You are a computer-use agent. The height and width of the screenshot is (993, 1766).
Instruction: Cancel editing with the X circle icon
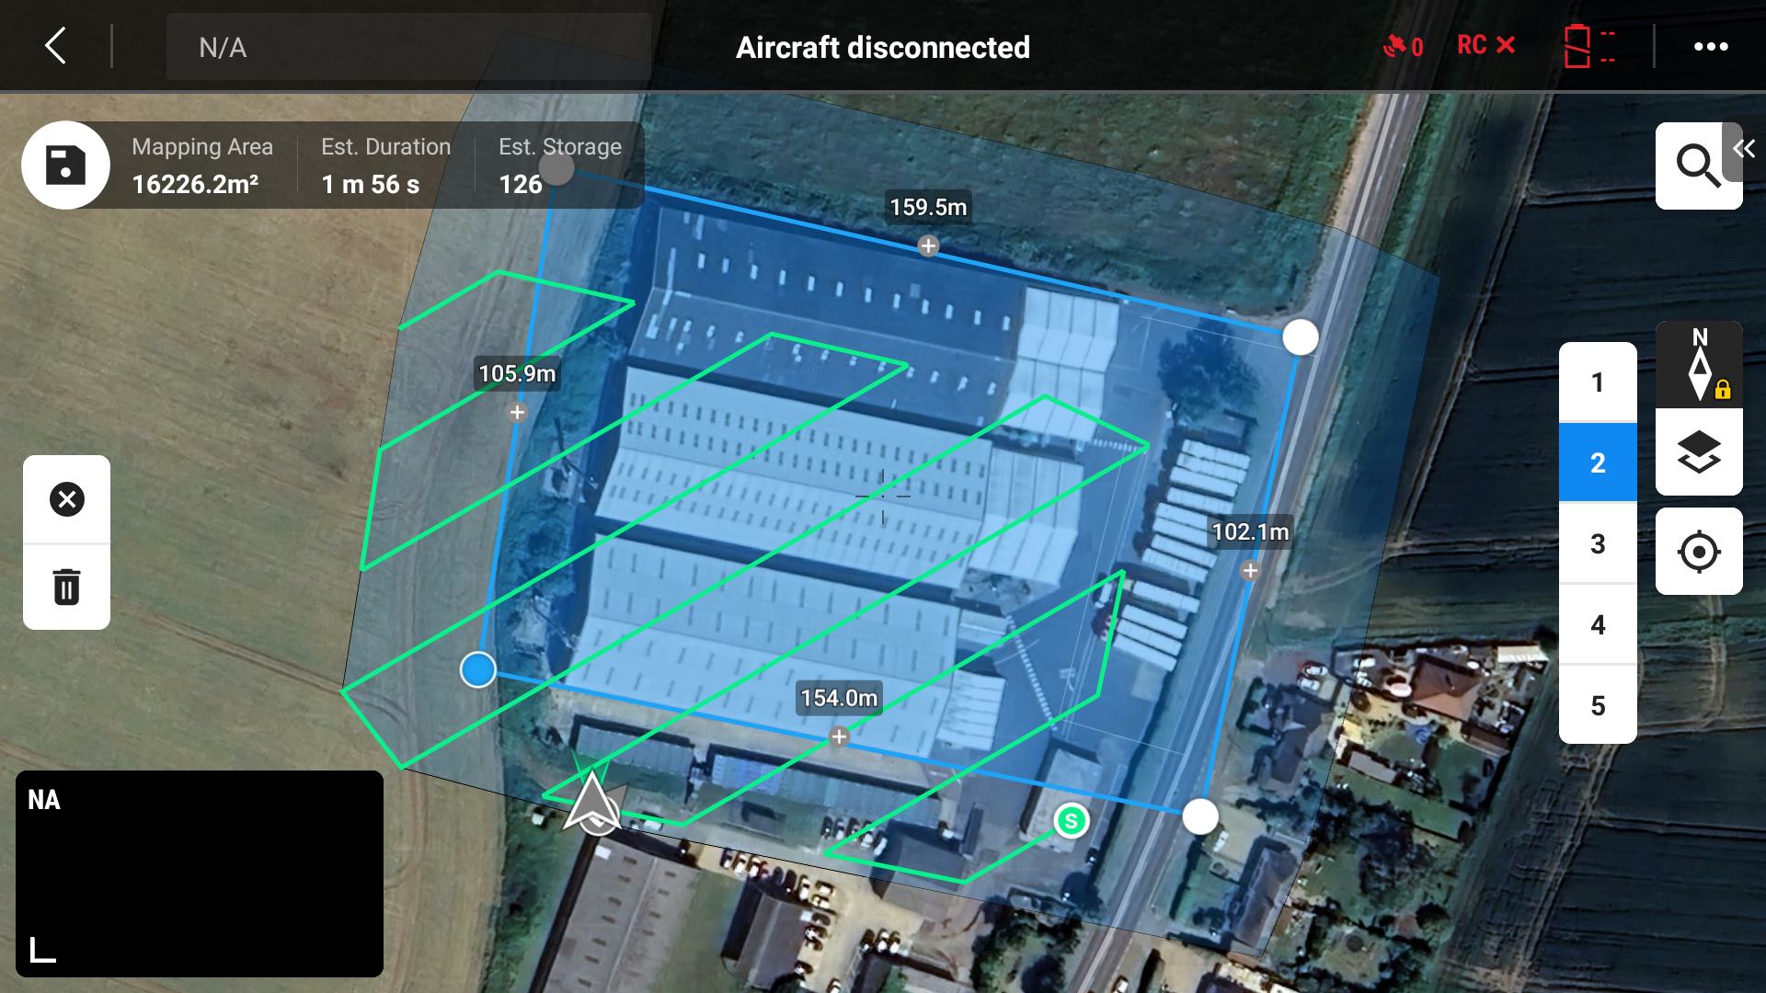(x=66, y=499)
